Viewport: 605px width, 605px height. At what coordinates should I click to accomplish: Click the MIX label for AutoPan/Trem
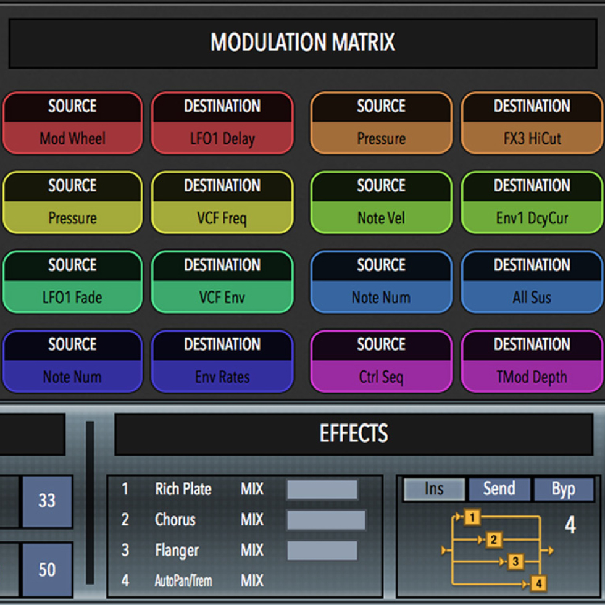[252, 581]
